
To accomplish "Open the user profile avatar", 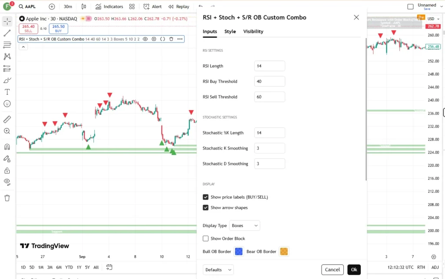I will [x=7, y=6].
